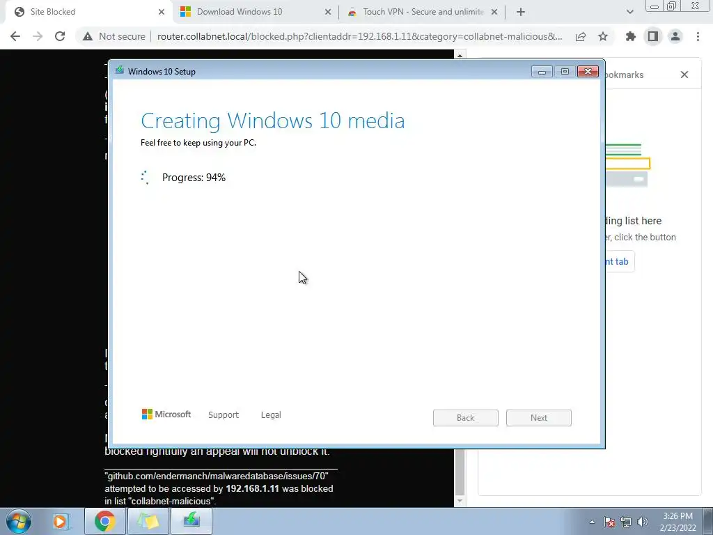Click page scrollbar up arrow
This screenshot has width=713, height=535.
[x=460, y=56]
